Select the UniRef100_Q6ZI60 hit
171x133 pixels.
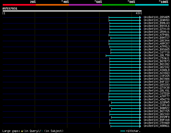point(157,114)
